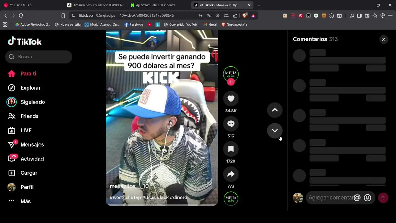This screenshot has height=223, width=396.
Task: Open Brave Rewards triangle icon
Action: (x=253, y=15)
